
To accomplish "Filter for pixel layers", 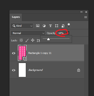I will [x=38, y=26].
